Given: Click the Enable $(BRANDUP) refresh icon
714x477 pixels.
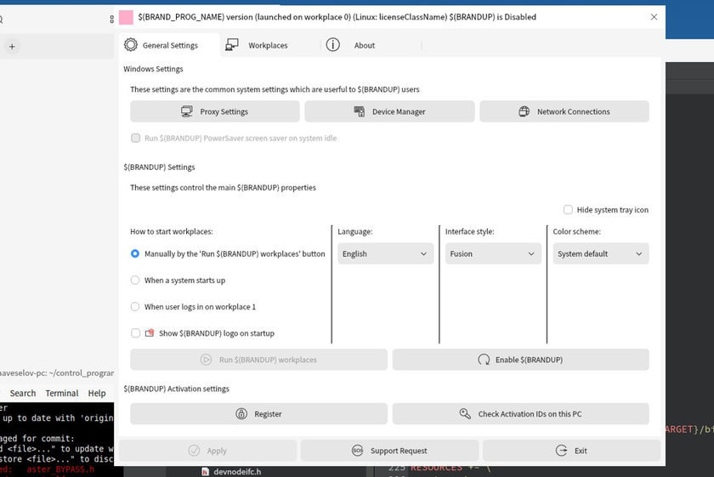Looking at the screenshot, I should coord(484,360).
